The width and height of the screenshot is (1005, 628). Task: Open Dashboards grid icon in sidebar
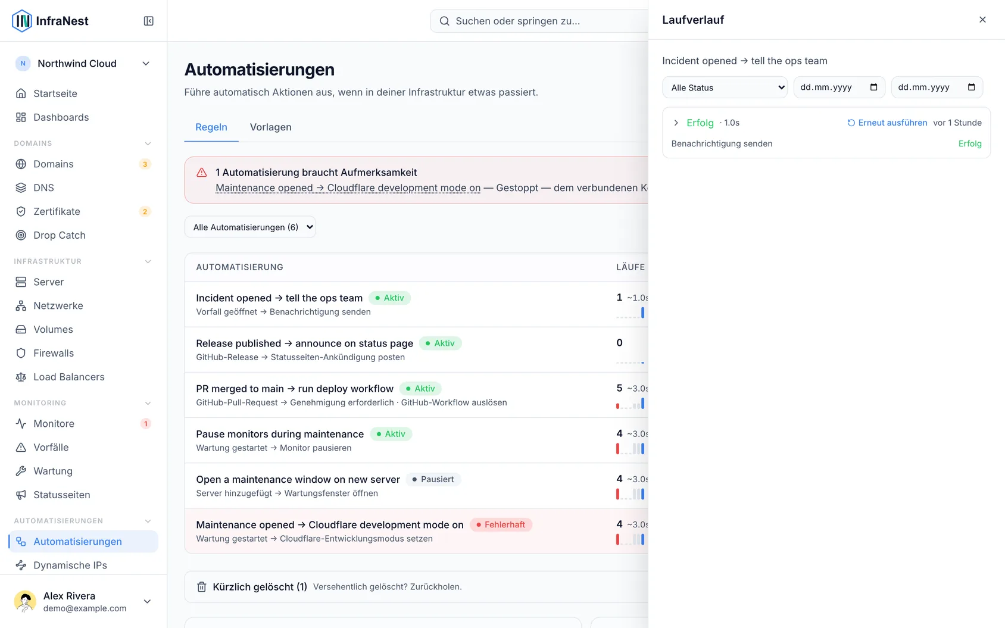[x=21, y=117]
